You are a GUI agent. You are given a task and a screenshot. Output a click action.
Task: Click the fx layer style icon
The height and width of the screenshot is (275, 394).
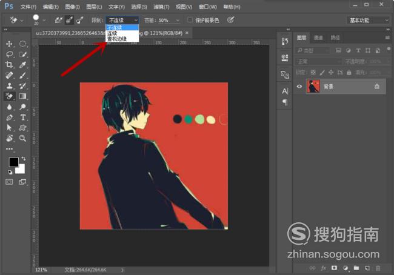pyautogui.click(x=324, y=268)
